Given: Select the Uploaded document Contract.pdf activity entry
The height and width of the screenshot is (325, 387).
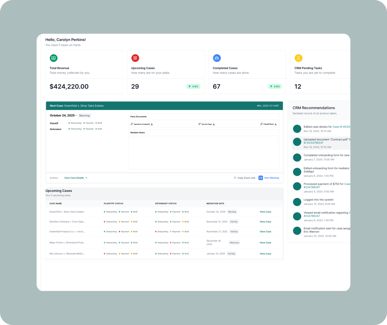Looking at the screenshot, I should coord(321,143).
